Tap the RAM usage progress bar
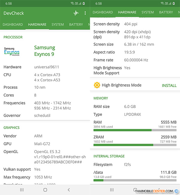The image size is (180, 195). pos(135,130)
